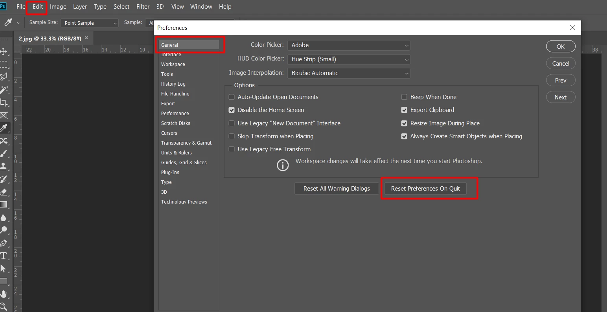The width and height of the screenshot is (607, 312).
Task: Click the Eyedropper icon in the options bar
Action: click(8, 23)
